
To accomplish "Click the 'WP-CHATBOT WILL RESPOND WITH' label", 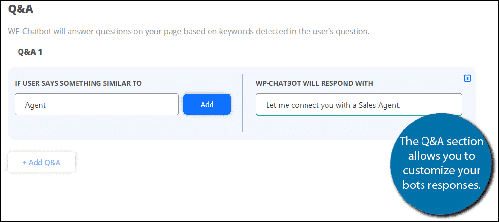I will (314, 83).
